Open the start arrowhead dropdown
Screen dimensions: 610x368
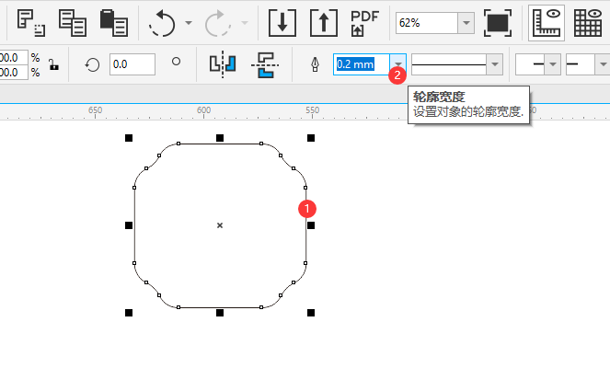pyautogui.click(x=552, y=64)
